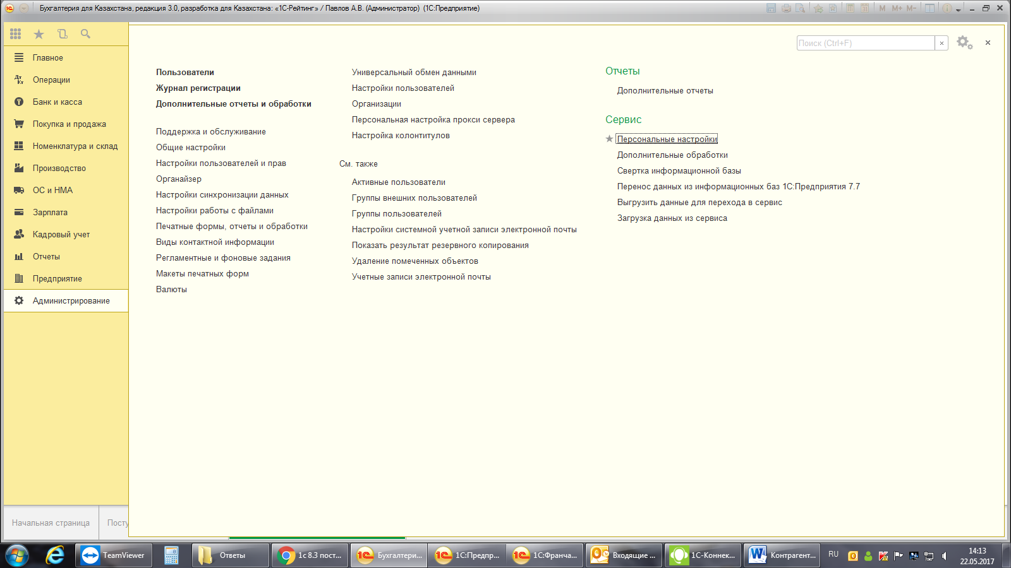Open the Calculator icon in title bar
The image size is (1011, 568).
coord(850,8)
